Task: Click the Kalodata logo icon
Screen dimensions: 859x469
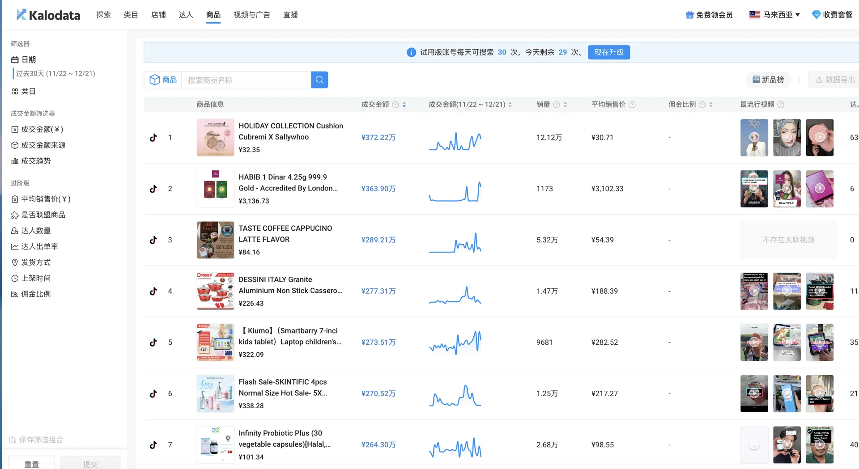Action: click(21, 14)
